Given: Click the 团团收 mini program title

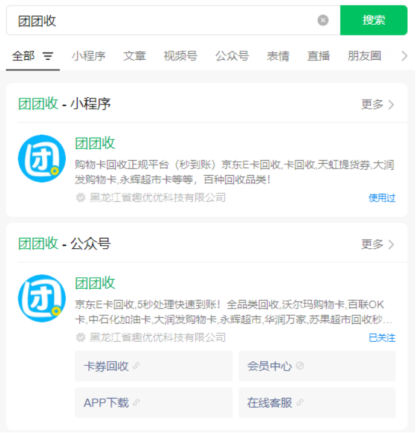Looking at the screenshot, I should pyautogui.click(x=95, y=143).
